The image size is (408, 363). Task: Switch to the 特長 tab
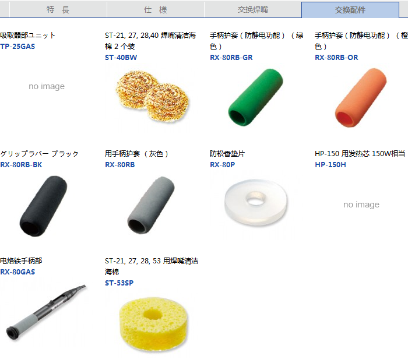point(58,10)
